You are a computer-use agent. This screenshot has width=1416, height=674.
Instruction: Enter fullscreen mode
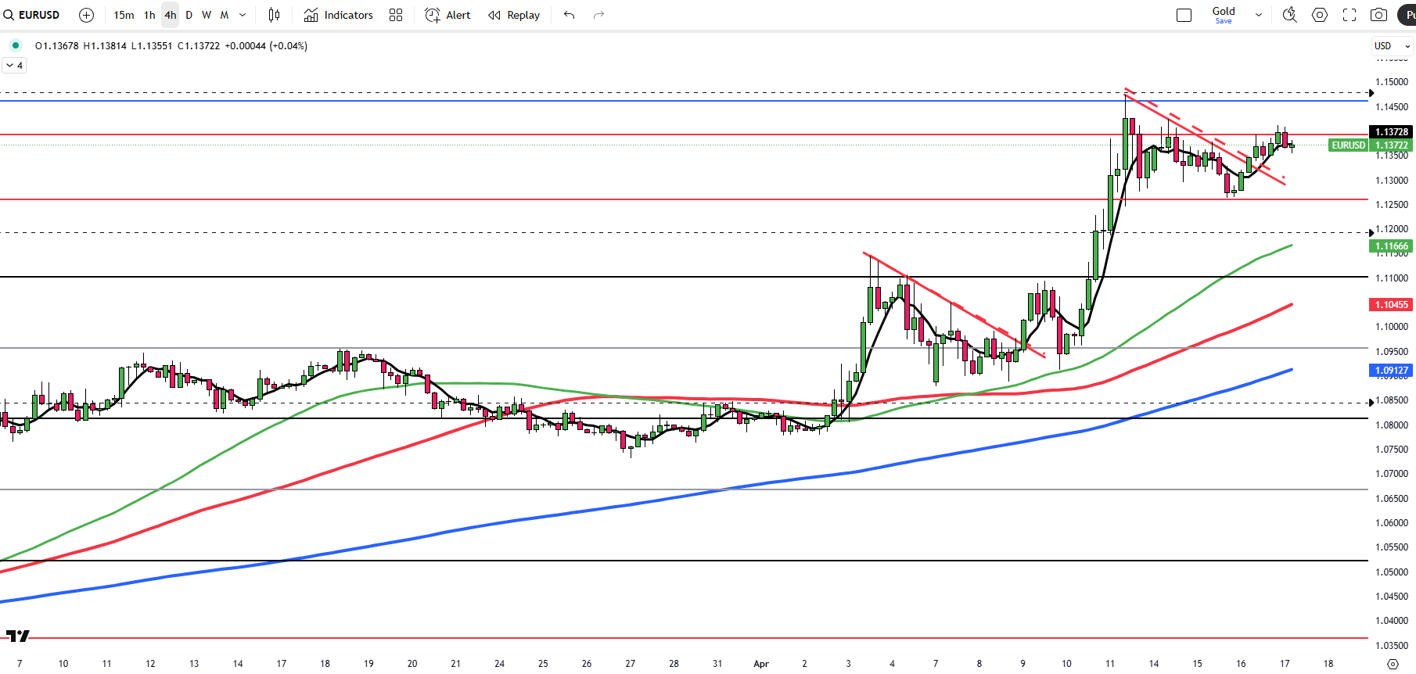pyautogui.click(x=1350, y=15)
